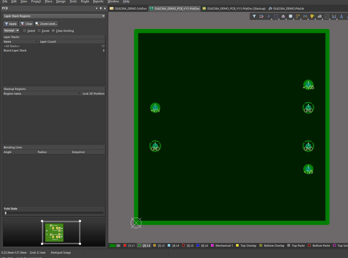Enable the Zoom checkbox
Viewport: 348px width, 258px height.
pos(39,31)
